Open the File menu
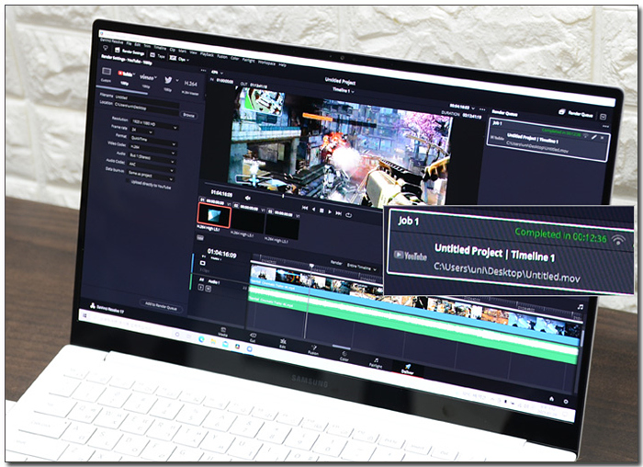Screen dimensions: 643x467 [129, 43]
